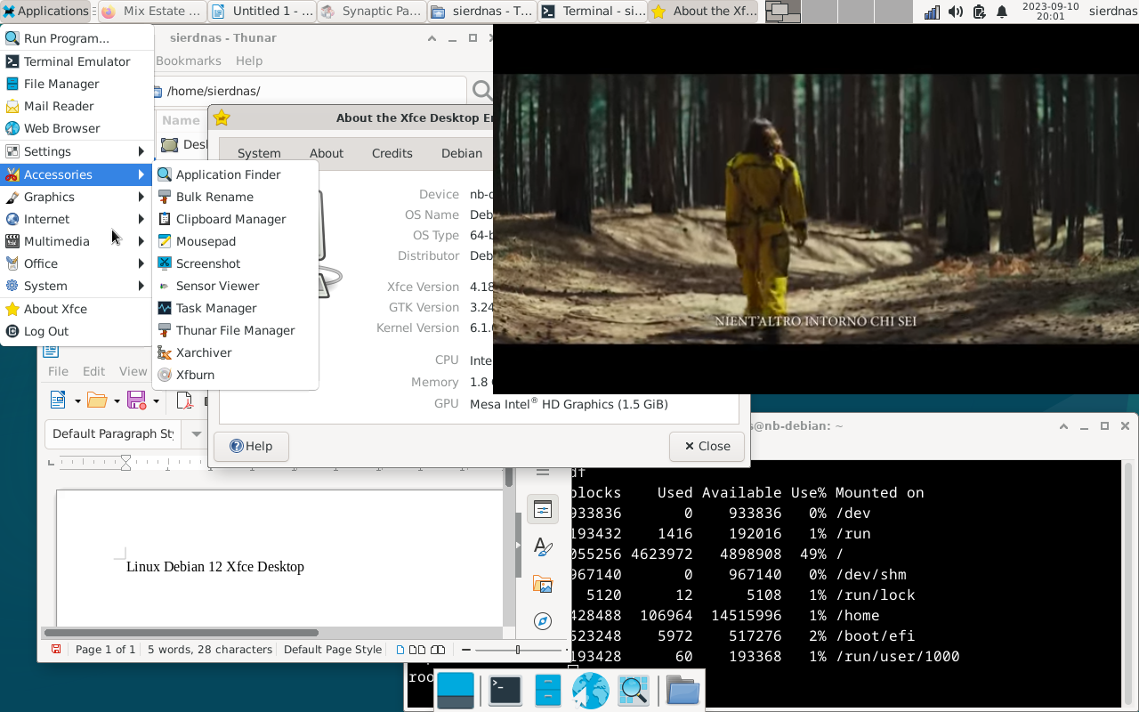Expand the Settings submenu
This screenshot has width=1139, height=712.
click(77, 151)
